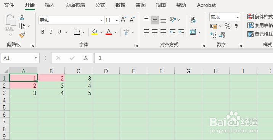Apply yellow fill color bucket
The image size is (273, 140).
(x=95, y=32)
